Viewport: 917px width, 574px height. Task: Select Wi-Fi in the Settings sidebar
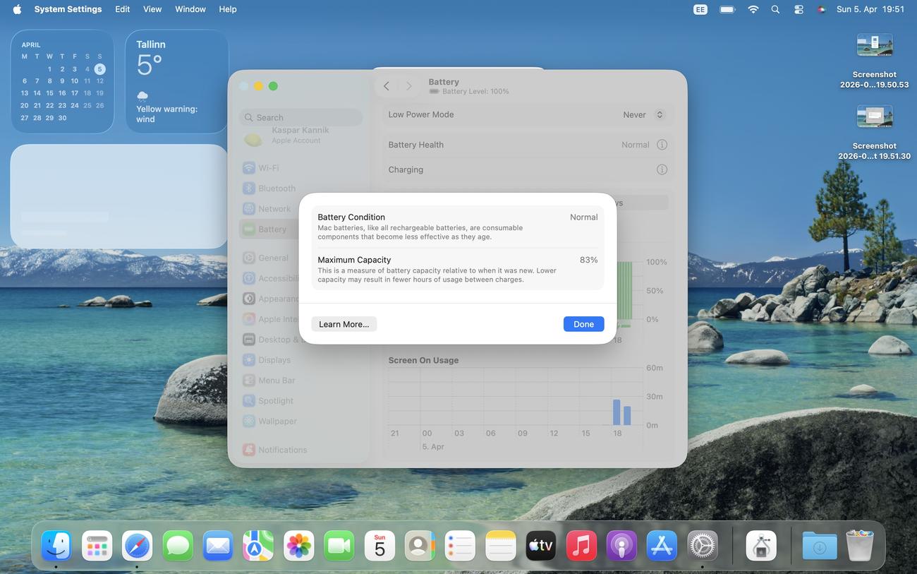tap(268, 168)
